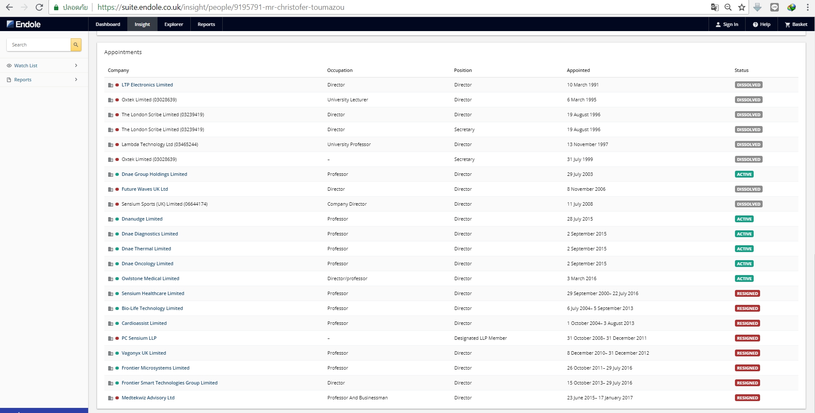The height and width of the screenshot is (413, 815).
Task: Open the Chrome three-dot menu
Action: [807, 7]
